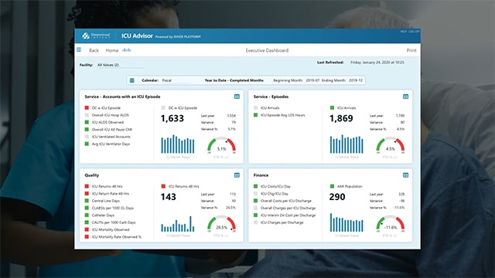This screenshot has width=495, height=278.
Task: Click the 5.1% variance gauge
Action: point(221,145)
